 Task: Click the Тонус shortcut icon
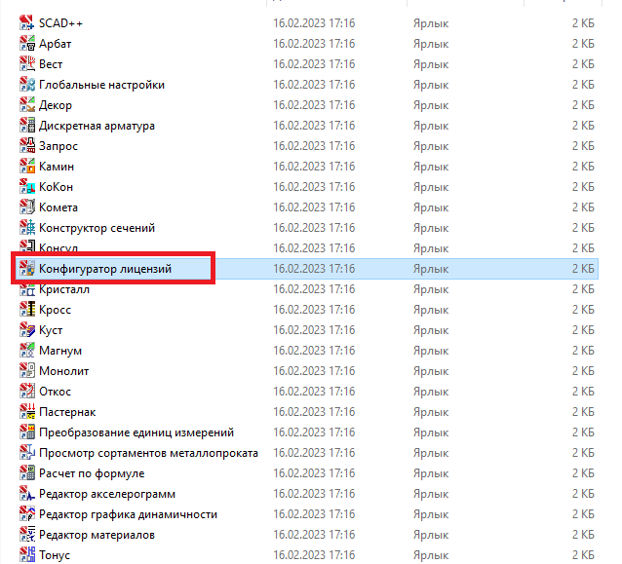click(x=27, y=555)
